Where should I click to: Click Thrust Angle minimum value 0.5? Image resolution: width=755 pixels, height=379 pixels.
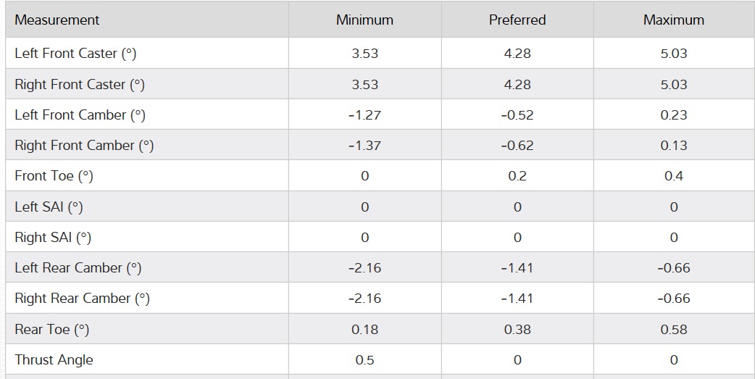click(364, 360)
